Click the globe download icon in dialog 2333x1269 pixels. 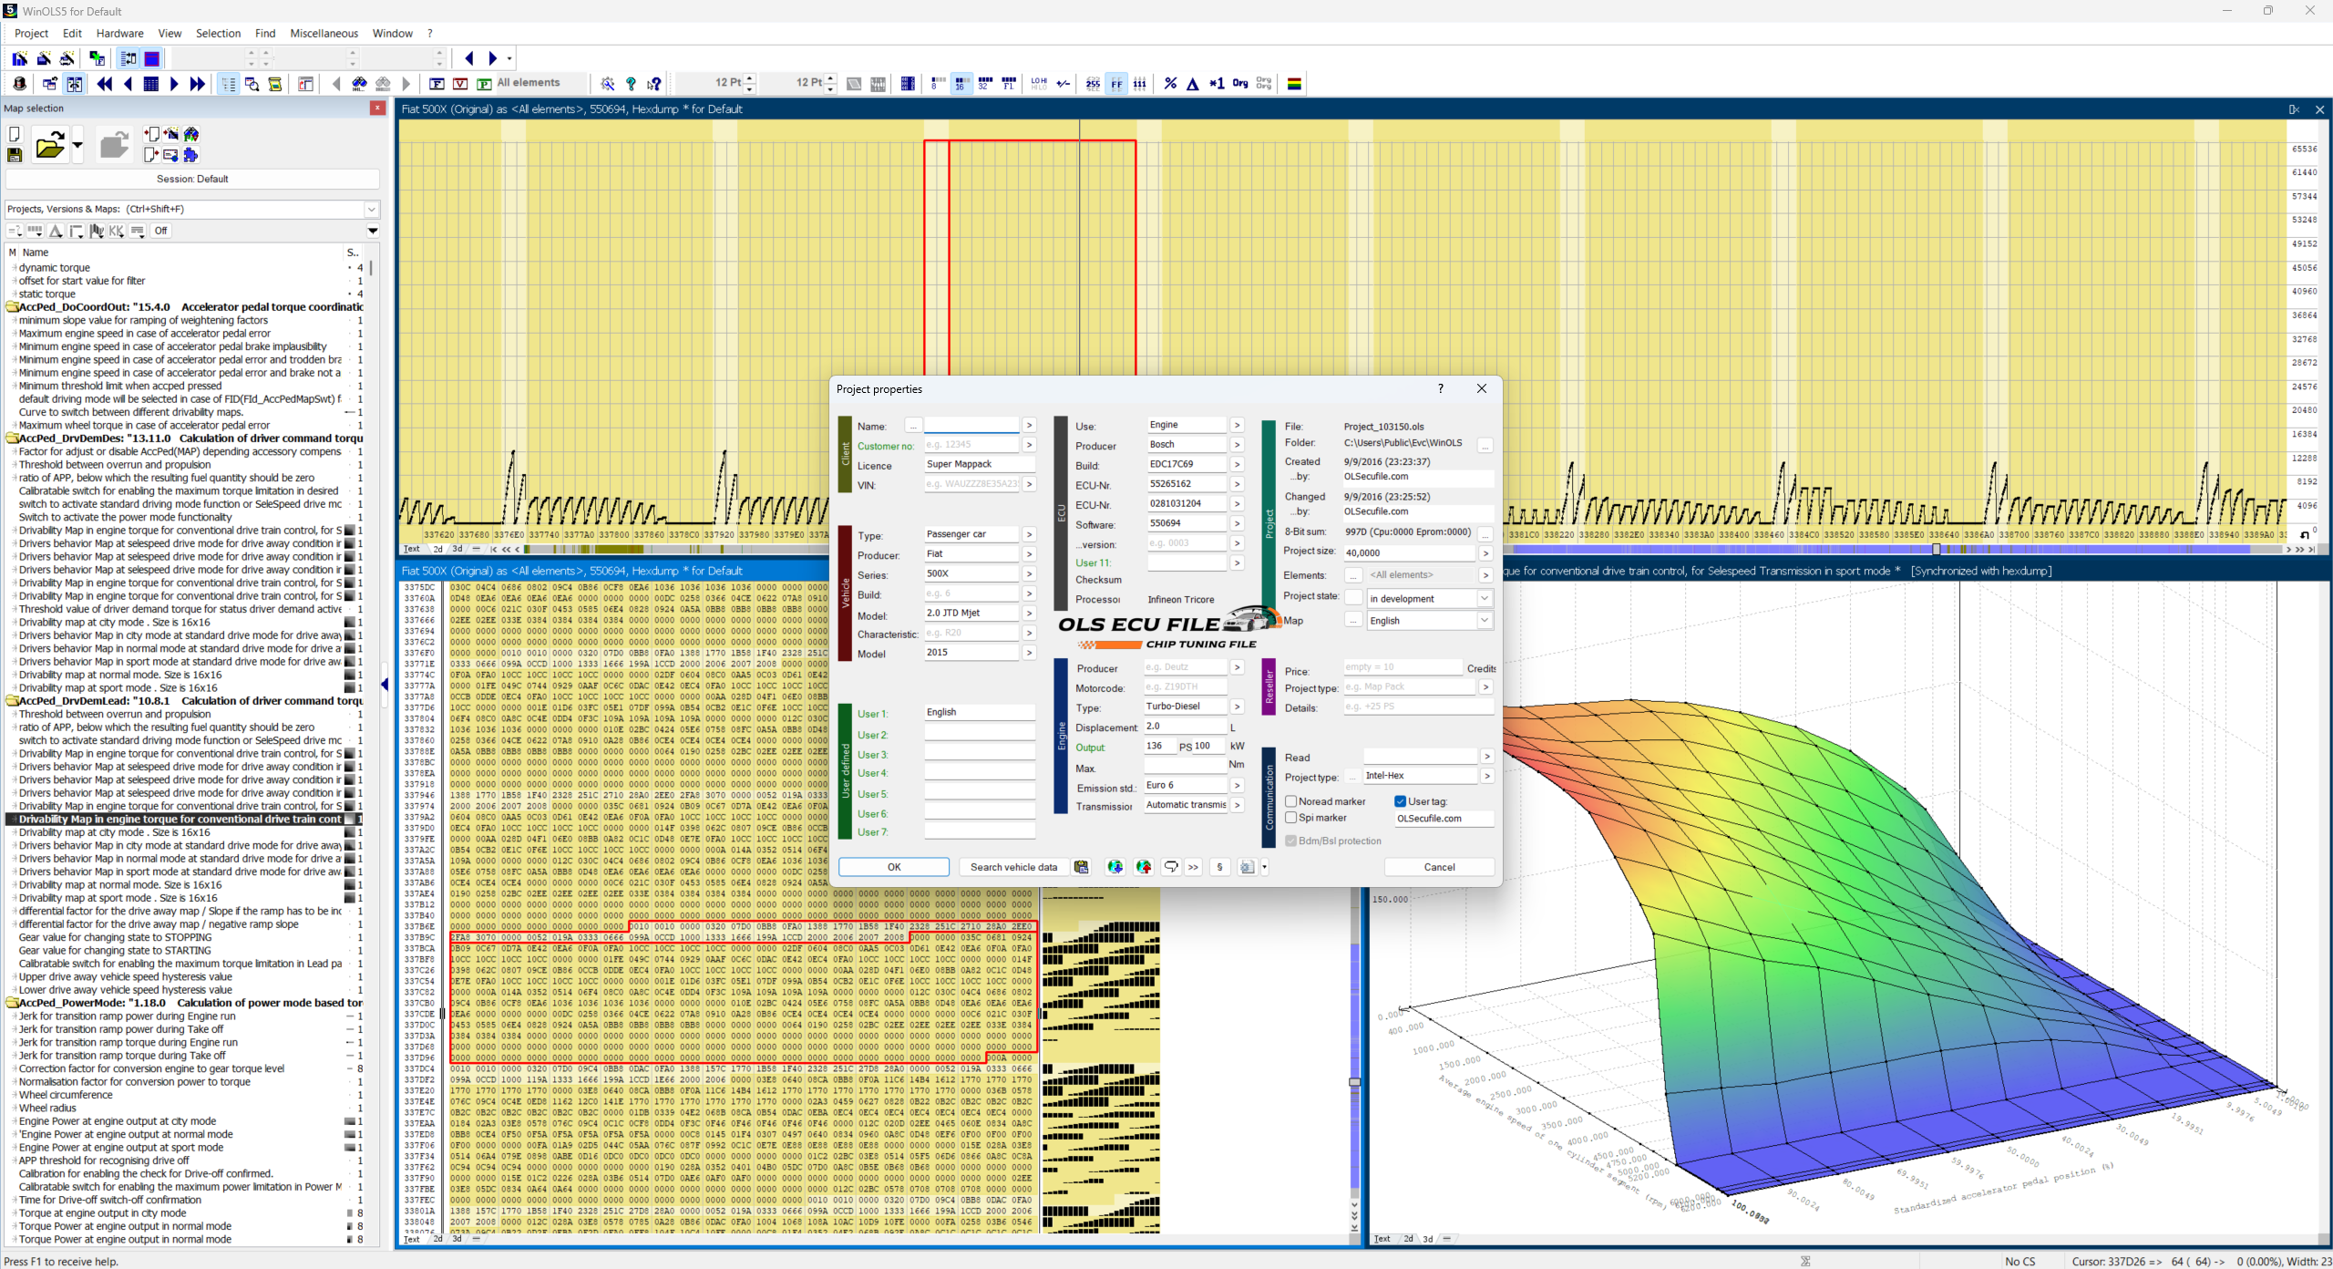[1115, 867]
